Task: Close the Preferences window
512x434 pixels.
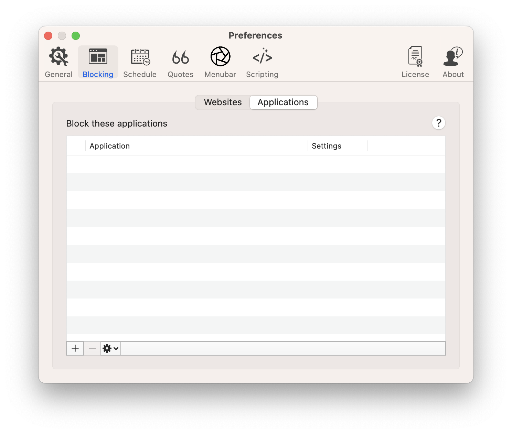Action: point(48,36)
